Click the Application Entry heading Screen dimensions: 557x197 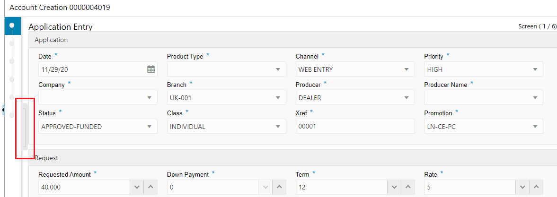[61, 26]
